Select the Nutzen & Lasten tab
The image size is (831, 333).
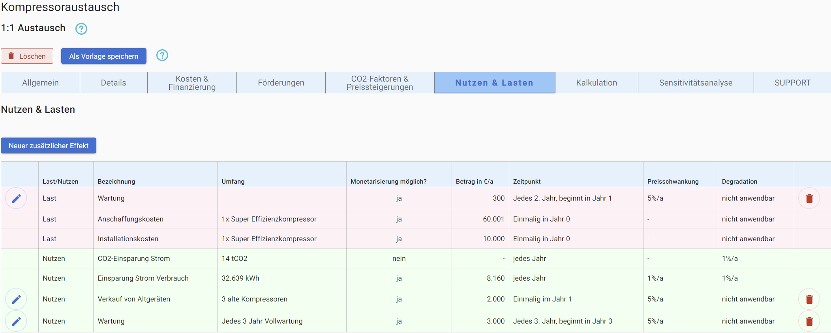point(495,83)
